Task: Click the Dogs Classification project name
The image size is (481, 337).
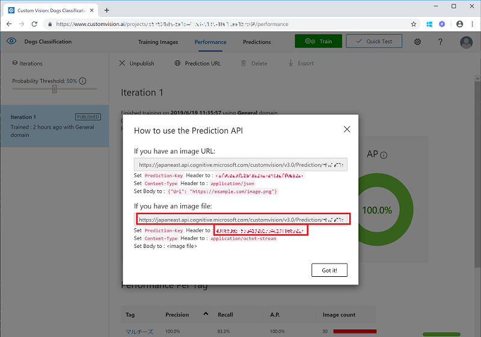Action: [48, 42]
